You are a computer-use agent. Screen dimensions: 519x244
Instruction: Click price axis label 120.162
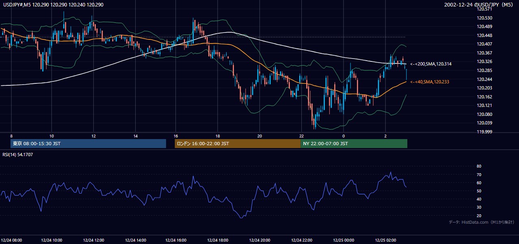(x=485, y=97)
